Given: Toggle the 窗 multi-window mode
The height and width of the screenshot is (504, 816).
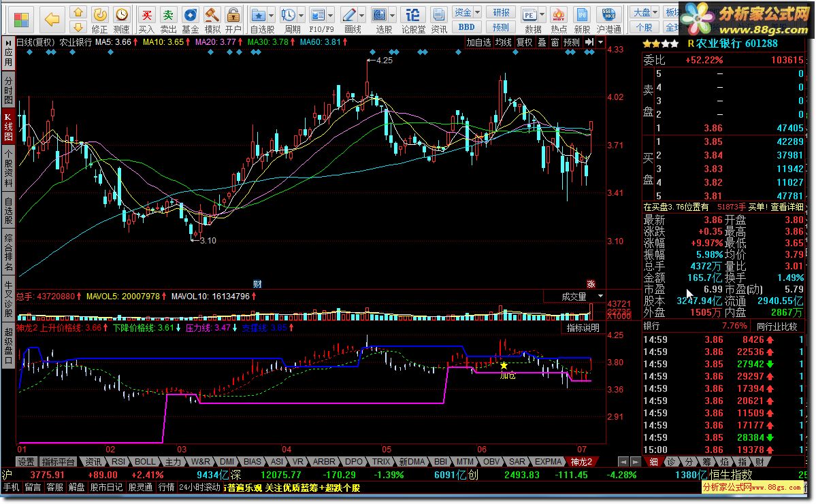Looking at the screenshot, I should point(555,42).
